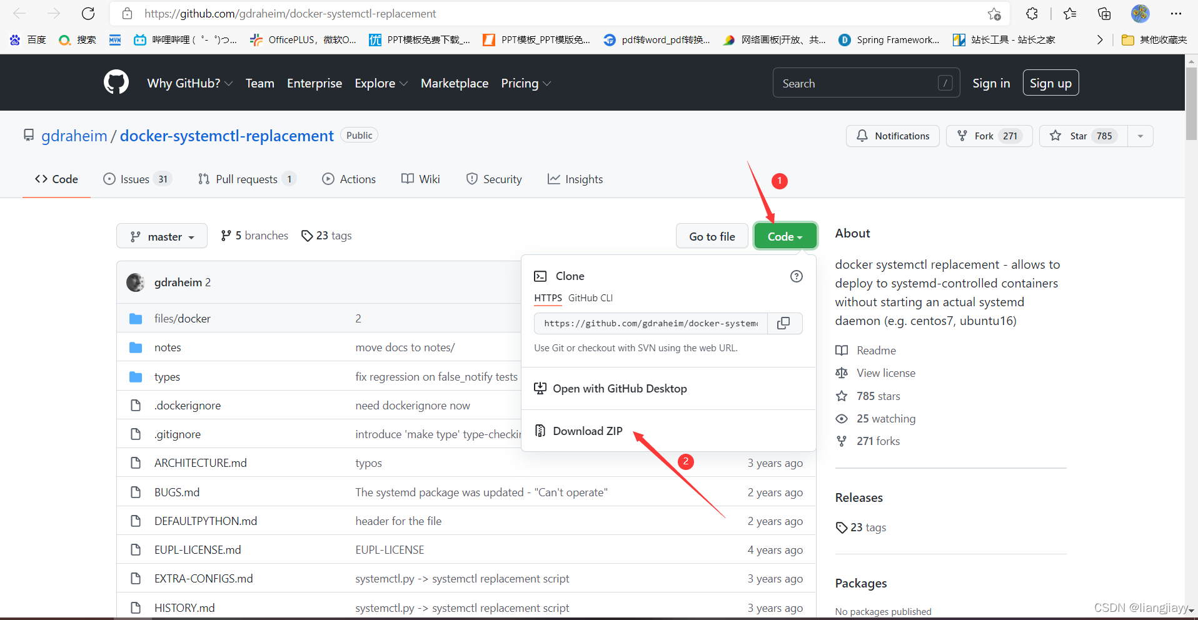Click the page vertical scrollbar thumb
This screenshot has width=1198, height=620.
coord(1191,103)
